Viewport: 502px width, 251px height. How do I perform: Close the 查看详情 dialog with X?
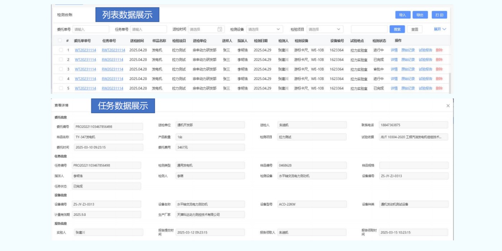pos(448,106)
